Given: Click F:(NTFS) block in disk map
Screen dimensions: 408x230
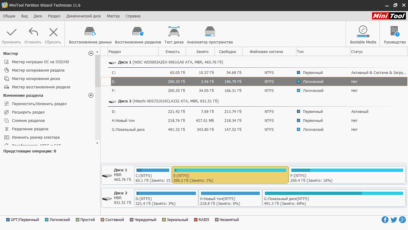Looking at the screenshot, I should coord(347,175).
